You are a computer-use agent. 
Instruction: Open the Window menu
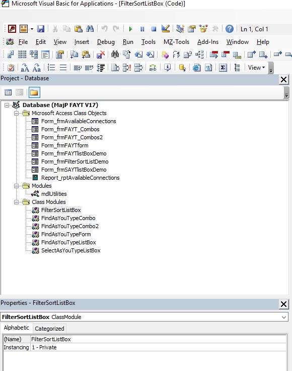[x=238, y=42]
